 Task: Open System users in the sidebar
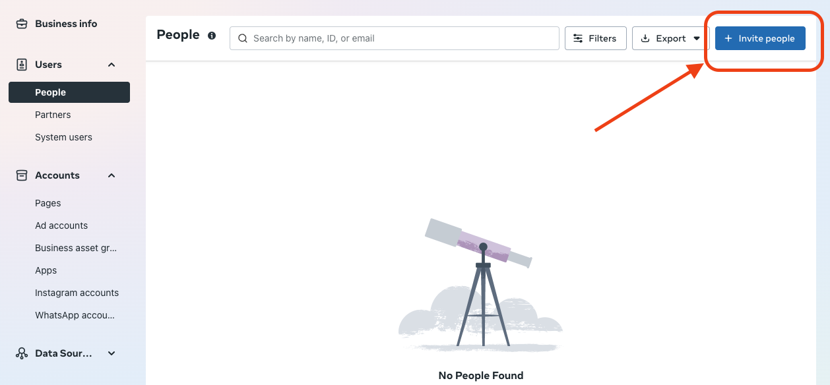pyautogui.click(x=63, y=137)
